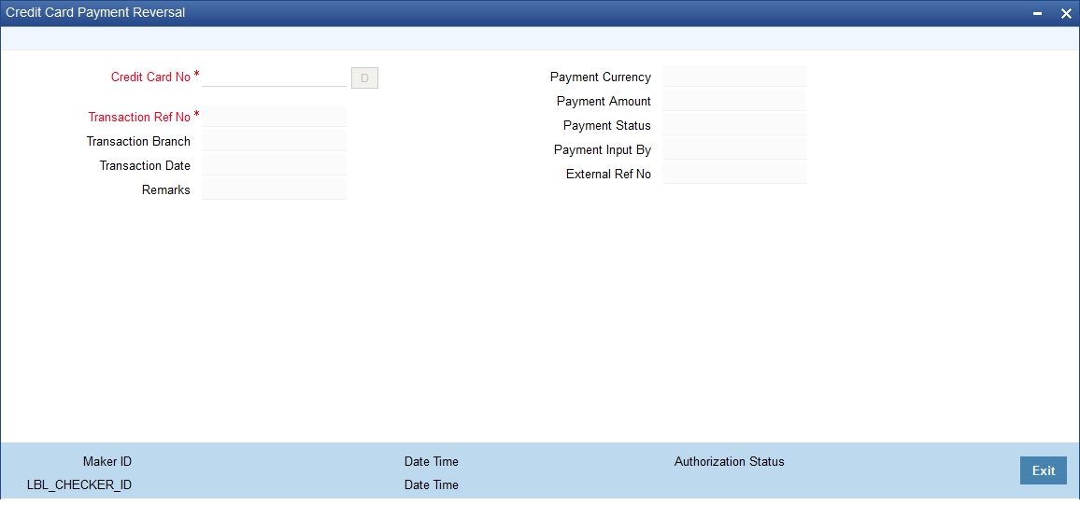This screenshot has width=1080, height=505.
Task: Click the Payment Status field
Action: [734, 125]
